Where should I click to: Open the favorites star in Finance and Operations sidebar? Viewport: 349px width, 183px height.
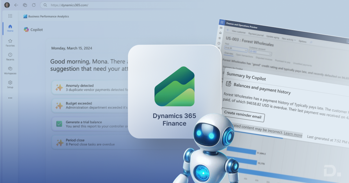pyautogui.click(x=220, y=38)
